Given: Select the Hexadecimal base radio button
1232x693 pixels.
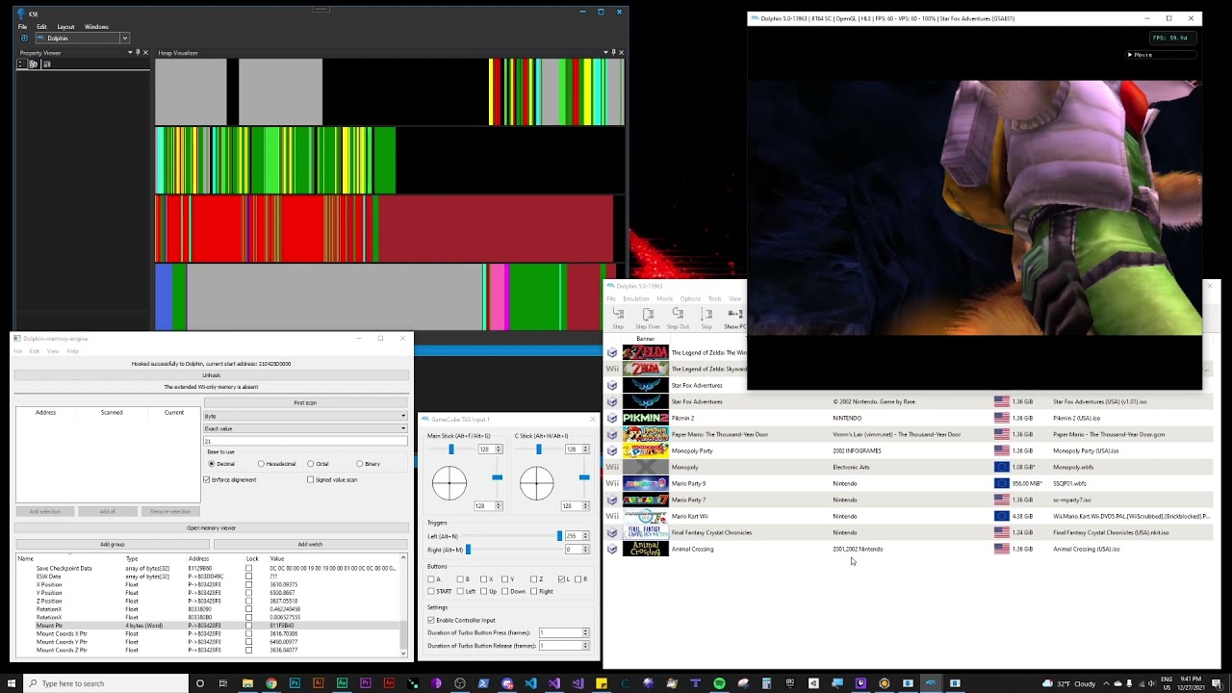Looking at the screenshot, I should click(x=261, y=464).
